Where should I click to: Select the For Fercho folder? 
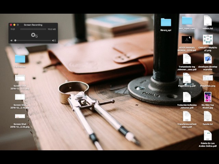tap(20, 59)
